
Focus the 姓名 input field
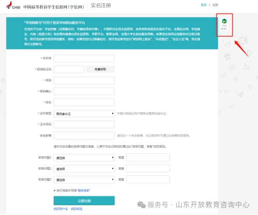click(84, 102)
